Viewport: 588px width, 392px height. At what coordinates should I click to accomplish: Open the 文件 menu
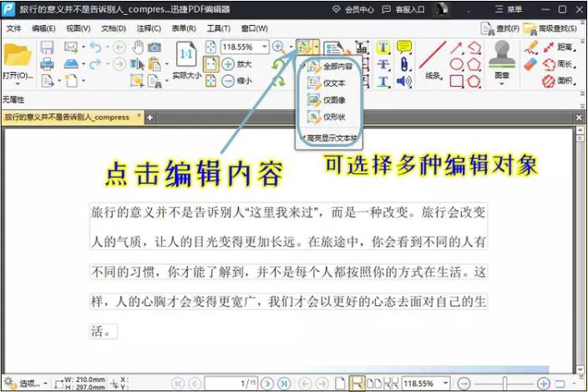point(14,28)
